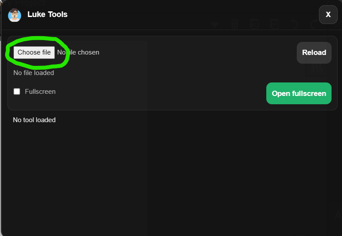Click the 'No file chosen' text
This screenshot has width=342, height=236.
pos(78,52)
